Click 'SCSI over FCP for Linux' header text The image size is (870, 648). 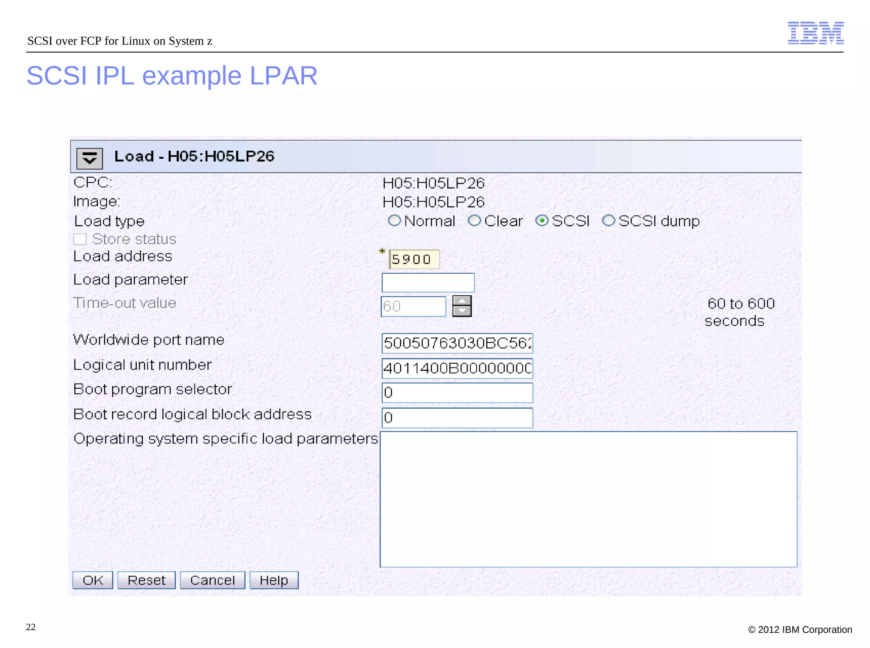point(90,41)
